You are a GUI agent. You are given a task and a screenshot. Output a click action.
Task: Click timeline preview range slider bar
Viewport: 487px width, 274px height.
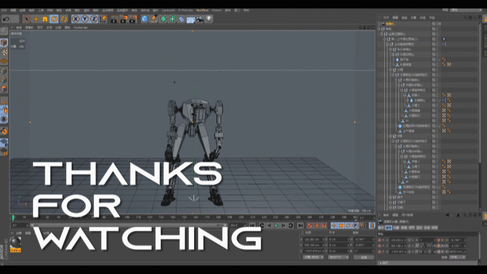point(129,225)
